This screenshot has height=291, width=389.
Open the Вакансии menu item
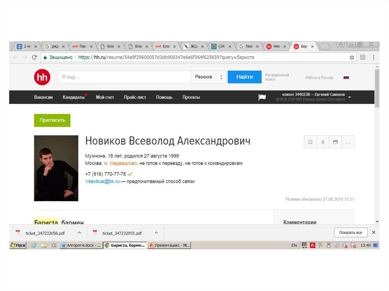point(43,98)
